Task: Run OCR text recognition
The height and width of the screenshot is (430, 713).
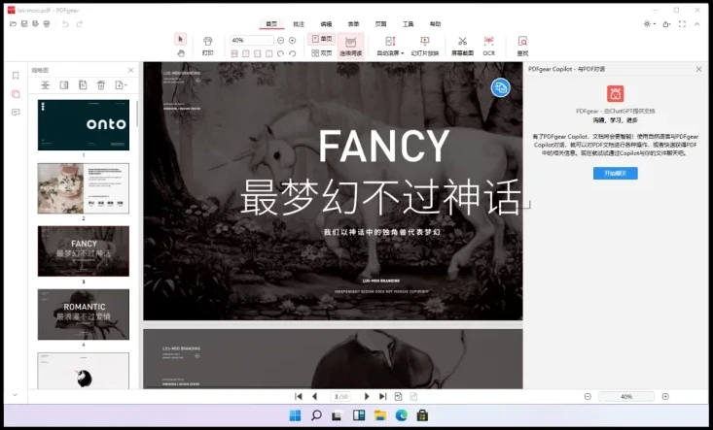Action: click(489, 47)
